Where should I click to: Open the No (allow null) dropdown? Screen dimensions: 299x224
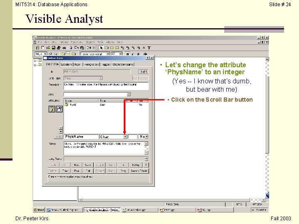tap(147, 136)
